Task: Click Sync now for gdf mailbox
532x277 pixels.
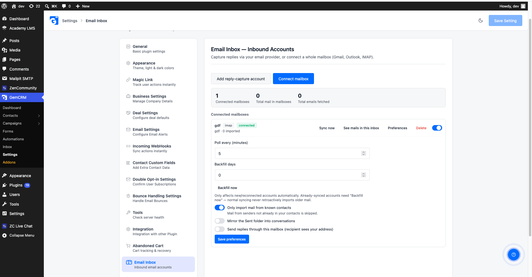Action: pyautogui.click(x=327, y=128)
